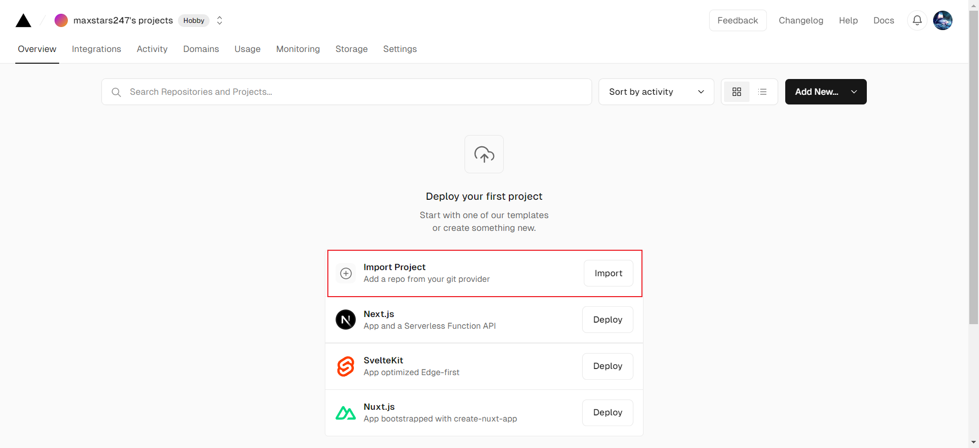Viewport: 979px width, 448px height.
Task: Open the Storage tab
Action: coord(351,49)
